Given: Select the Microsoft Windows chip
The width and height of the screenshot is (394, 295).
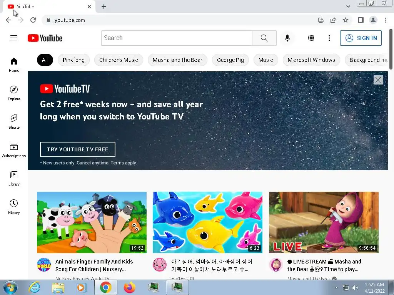Looking at the screenshot, I should point(311,60).
